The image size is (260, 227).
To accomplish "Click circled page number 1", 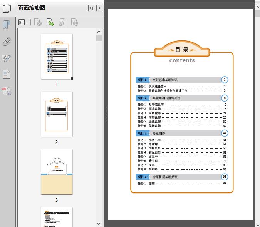I will tap(225, 80).
